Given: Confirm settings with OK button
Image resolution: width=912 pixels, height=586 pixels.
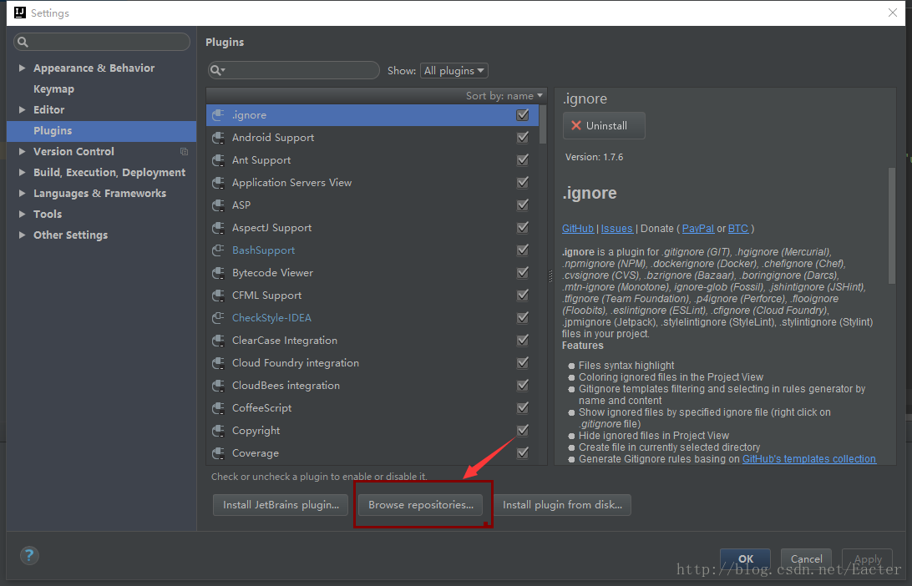Looking at the screenshot, I should (745, 558).
